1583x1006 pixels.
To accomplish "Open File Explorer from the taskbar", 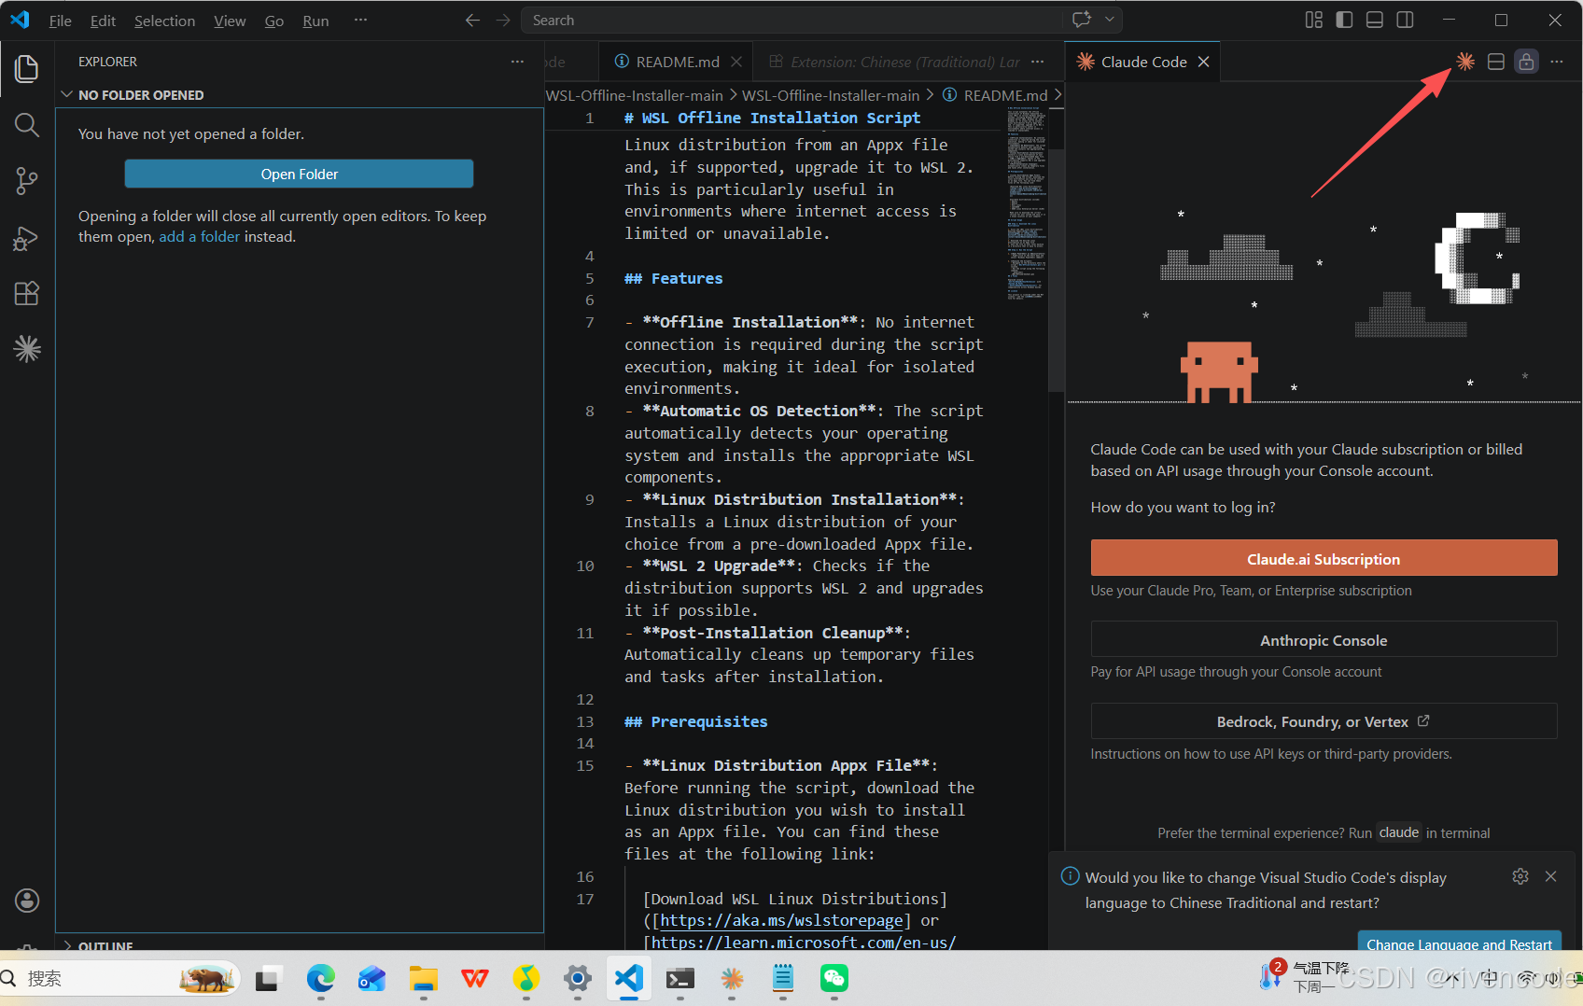I will click(x=423, y=978).
